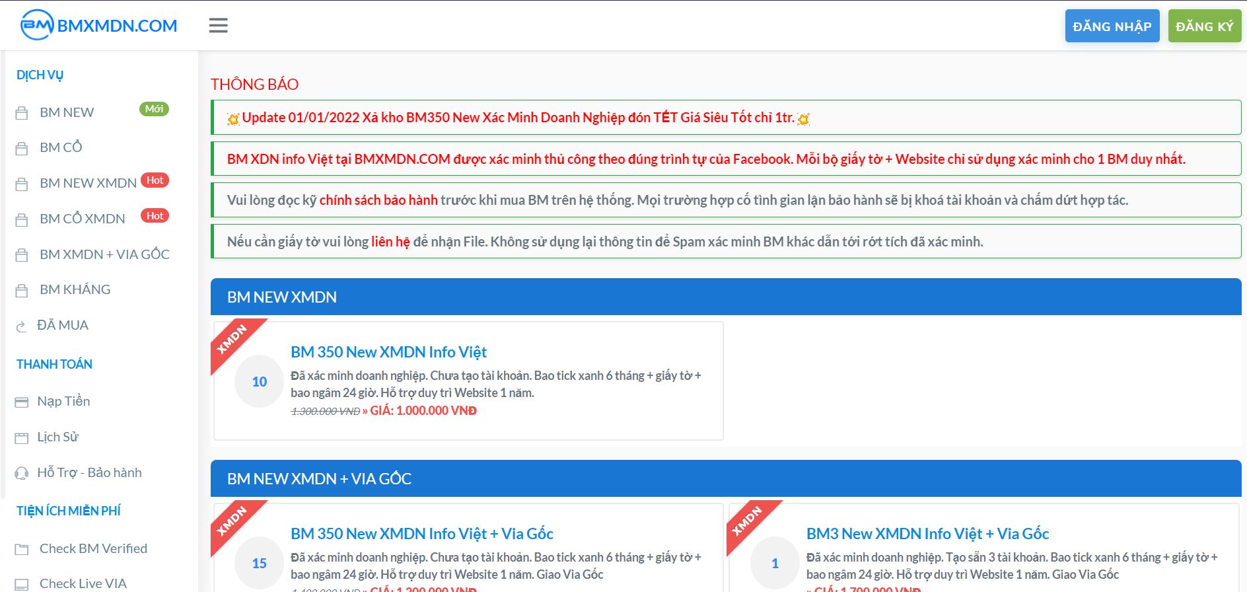Open the BM NEW menu item
Viewport: 1247px width, 592px height.
(x=67, y=112)
